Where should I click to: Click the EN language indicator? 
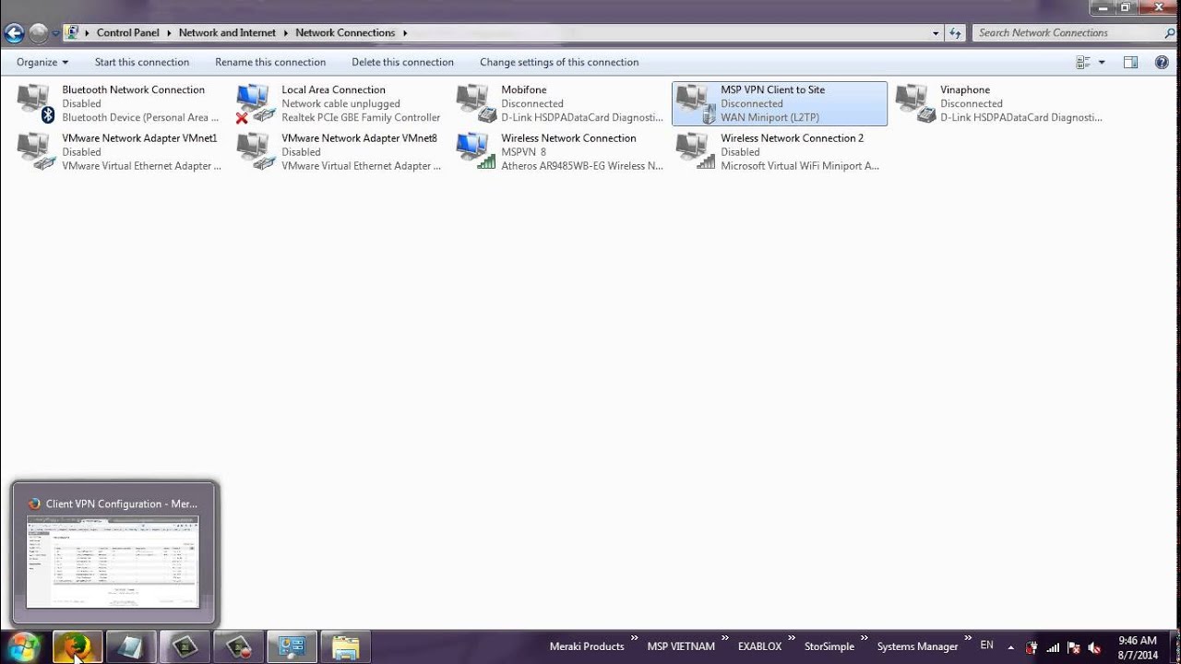coord(986,646)
